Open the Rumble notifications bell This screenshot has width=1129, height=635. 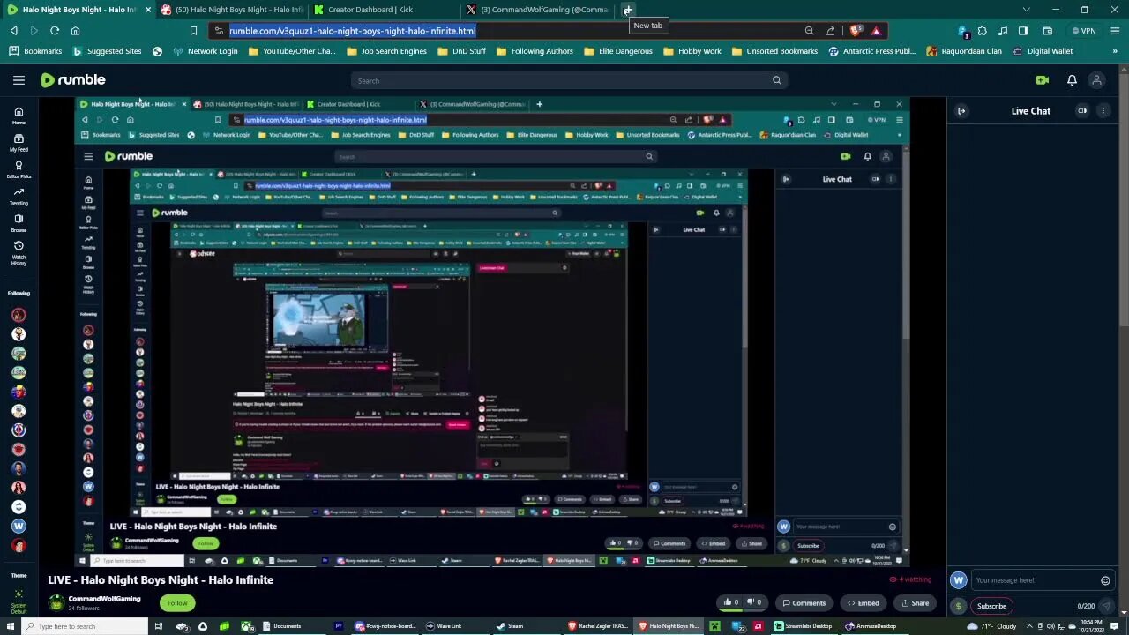(x=1072, y=80)
